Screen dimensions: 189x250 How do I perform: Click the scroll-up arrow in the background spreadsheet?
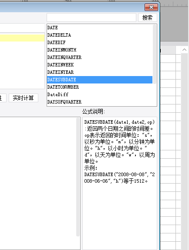pyautogui.click(x=184, y=50)
